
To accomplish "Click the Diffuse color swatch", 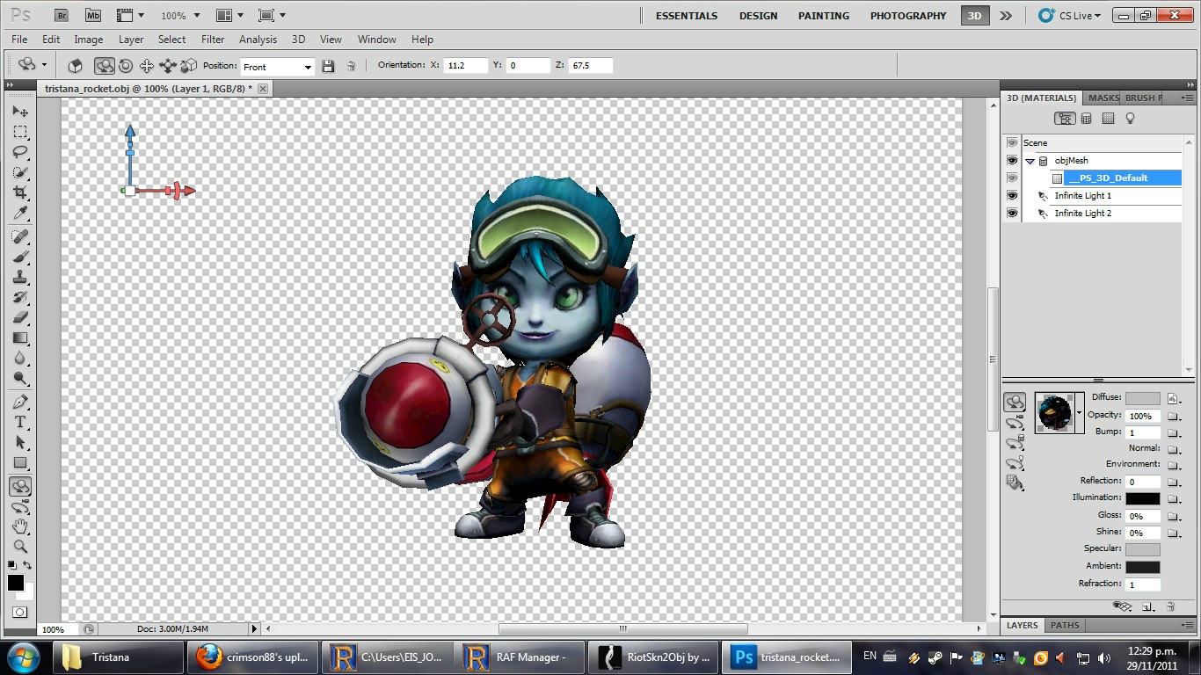I will tap(1142, 398).
